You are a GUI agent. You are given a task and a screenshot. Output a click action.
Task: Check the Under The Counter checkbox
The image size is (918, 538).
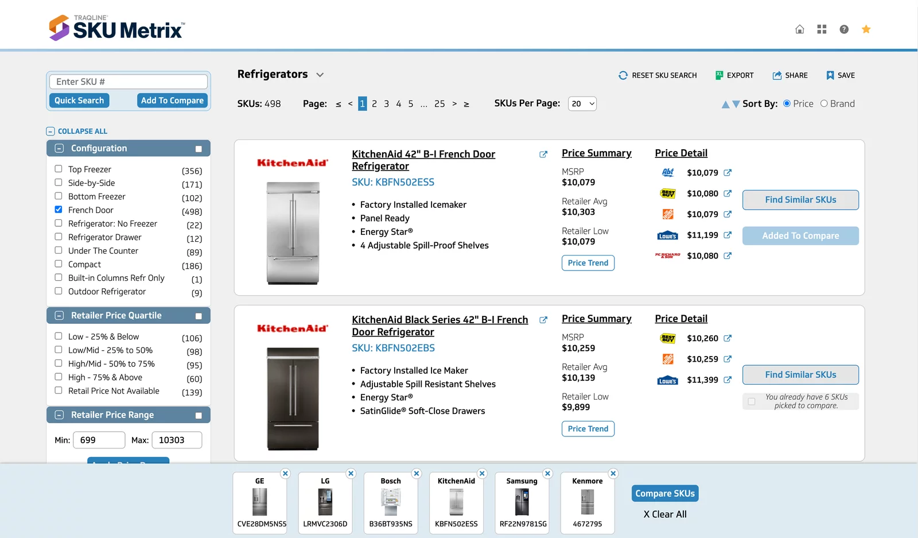(x=59, y=250)
